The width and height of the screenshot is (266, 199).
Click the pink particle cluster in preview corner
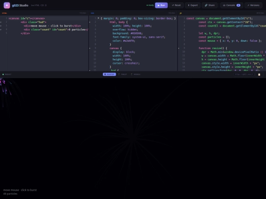pos(4,86)
